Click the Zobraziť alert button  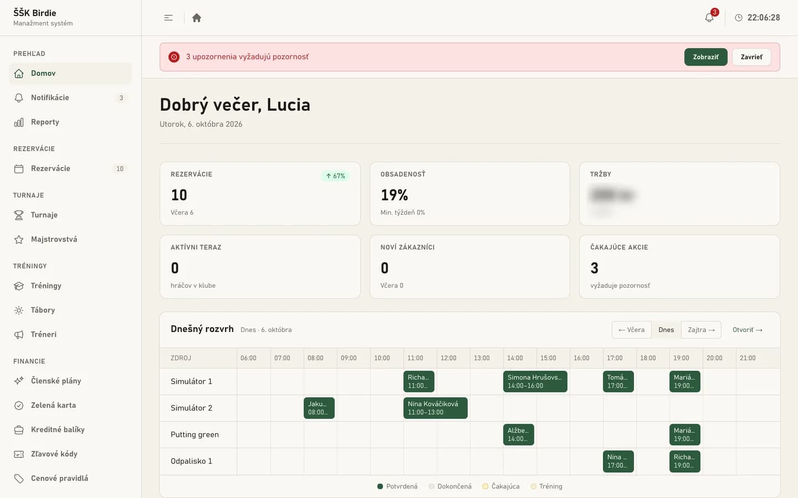coord(705,57)
